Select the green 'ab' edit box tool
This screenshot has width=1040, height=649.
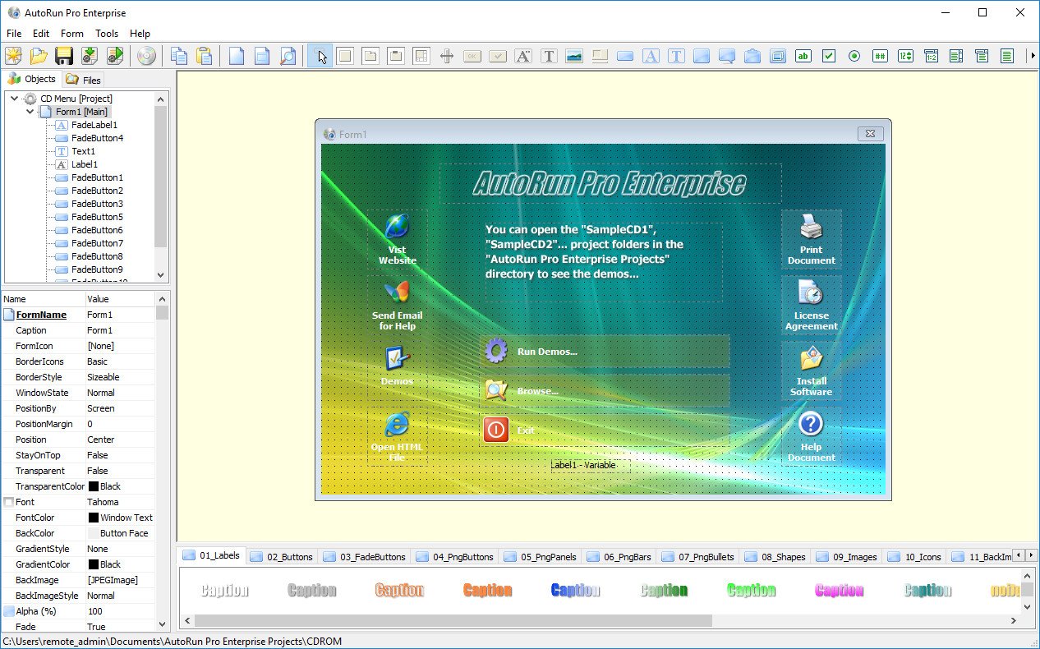tap(803, 56)
